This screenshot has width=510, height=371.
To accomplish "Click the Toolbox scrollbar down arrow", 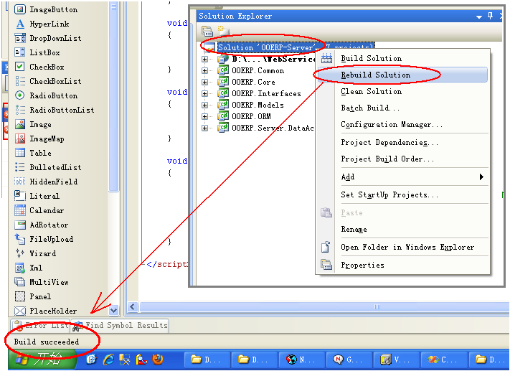I will [x=113, y=311].
